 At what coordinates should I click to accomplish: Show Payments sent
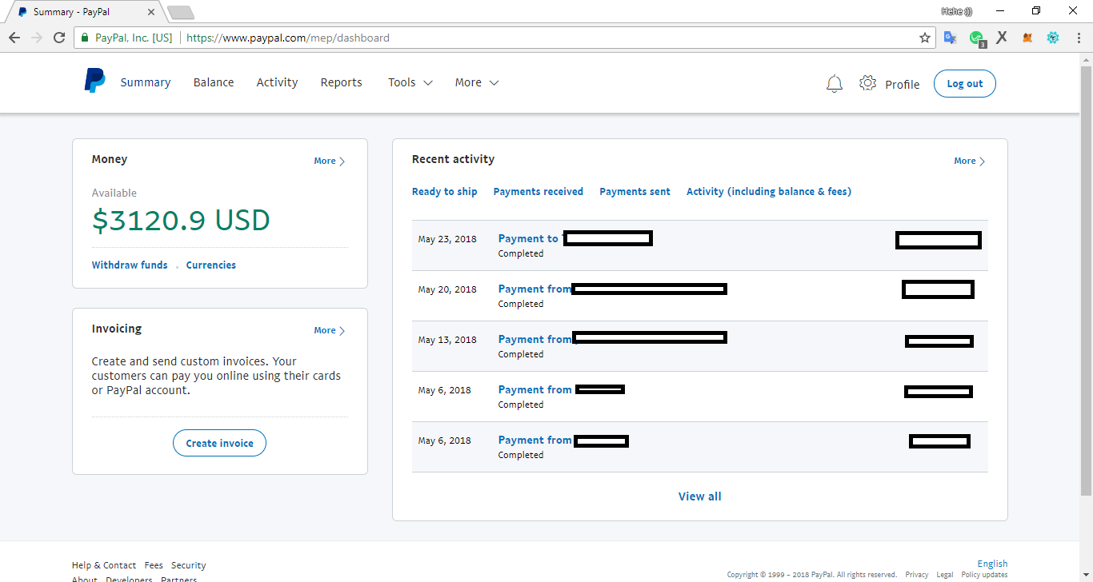click(x=635, y=191)
